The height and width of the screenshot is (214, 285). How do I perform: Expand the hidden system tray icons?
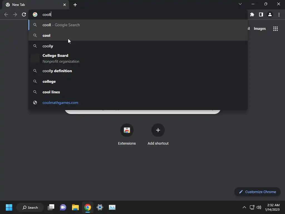coord(244,207)
